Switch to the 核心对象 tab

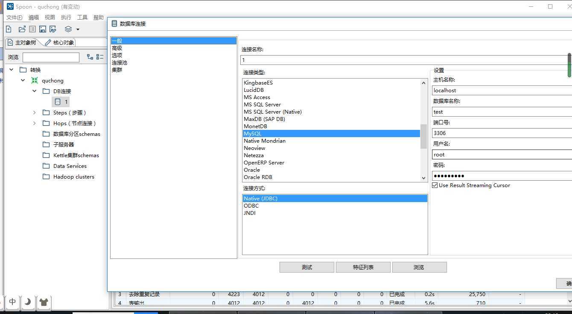(x=60, y=42)
